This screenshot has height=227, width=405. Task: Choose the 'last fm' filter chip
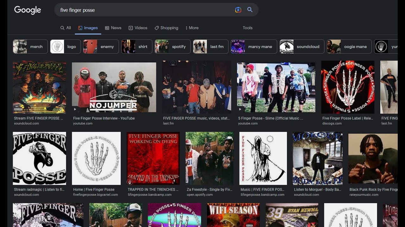(211, 47)
